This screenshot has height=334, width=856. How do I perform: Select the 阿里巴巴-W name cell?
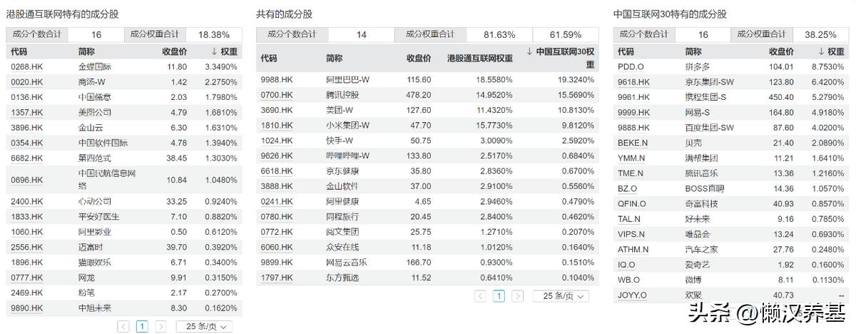[x=347, y=79]
